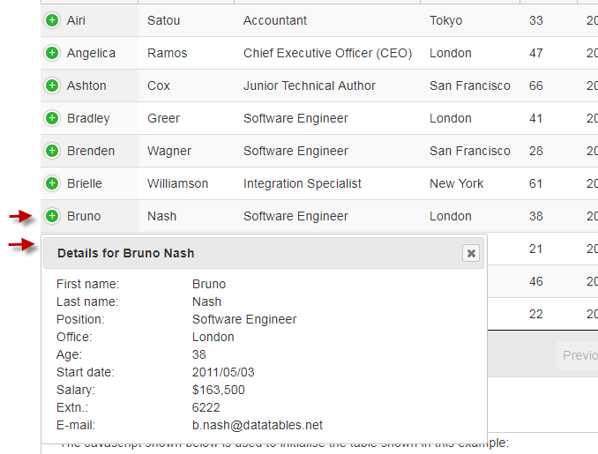Click San Francisco in Ashton's row
The image size is (598, 454).
[x=470, y=86]
